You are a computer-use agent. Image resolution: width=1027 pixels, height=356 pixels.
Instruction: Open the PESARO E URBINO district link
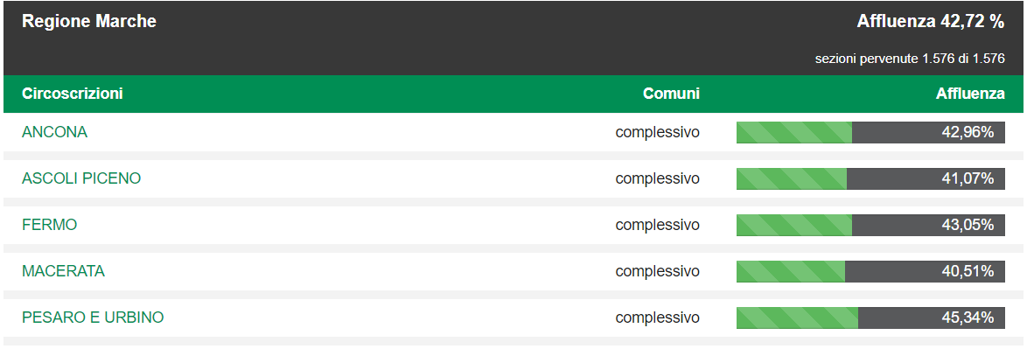[93, 318]
